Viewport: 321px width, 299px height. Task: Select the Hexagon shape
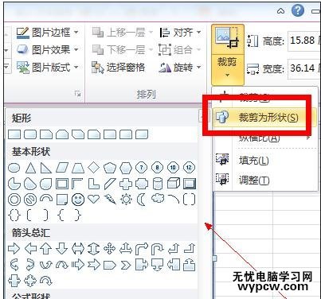click(126, 168)
